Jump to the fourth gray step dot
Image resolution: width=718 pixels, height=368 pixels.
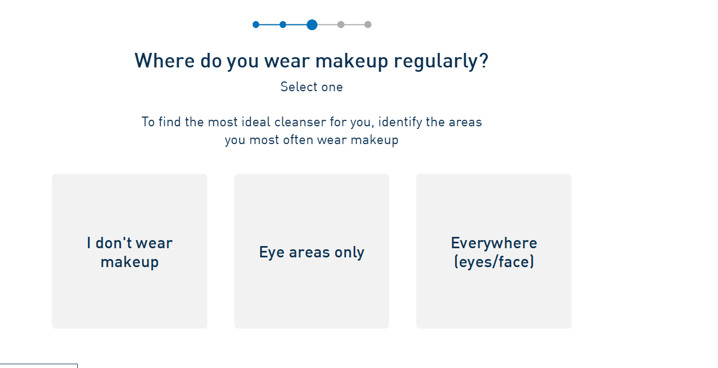coord(341,24)
